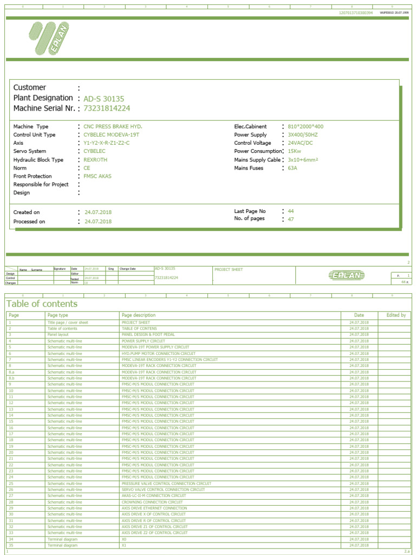Select 'MODEVA-19T POWER SUPPLY CIRCUIT' entry

pos(155,347)
